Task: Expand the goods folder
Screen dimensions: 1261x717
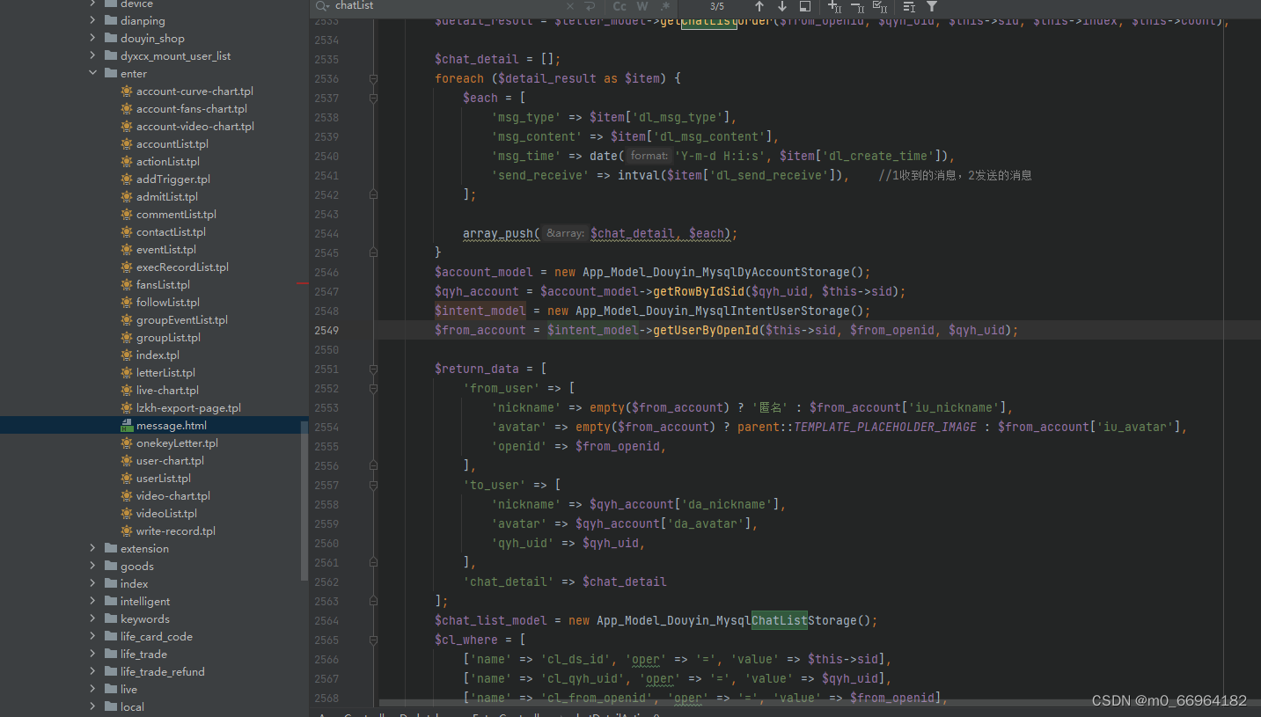Action: (93, 567)
